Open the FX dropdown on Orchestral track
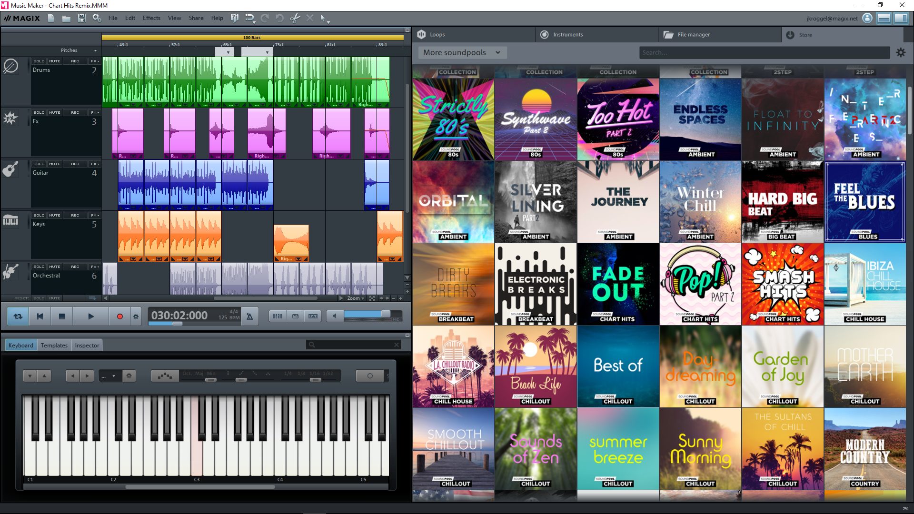914x514 pixels. click(95, 267)
